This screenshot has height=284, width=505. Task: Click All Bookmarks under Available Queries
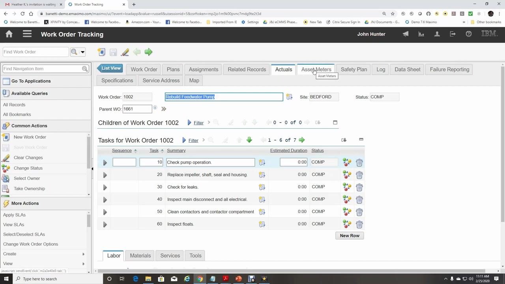[17, 114]
